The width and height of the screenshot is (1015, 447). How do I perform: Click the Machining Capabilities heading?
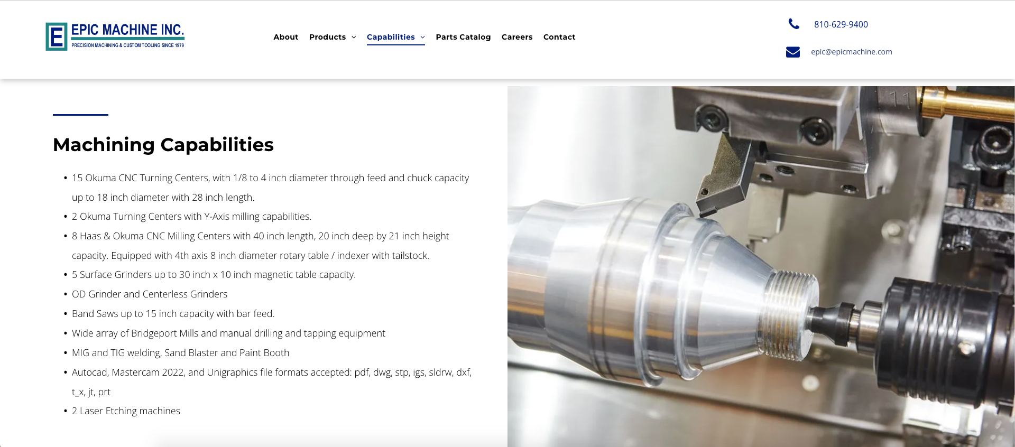(163, 145)
